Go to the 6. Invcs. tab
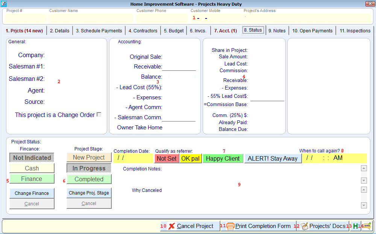The image size is (376, 234). coord(198,31)
